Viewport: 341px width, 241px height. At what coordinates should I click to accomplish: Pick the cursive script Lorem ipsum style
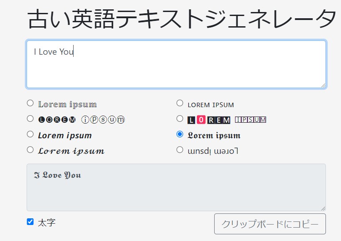pyautogui.click(x=30, y=150)
